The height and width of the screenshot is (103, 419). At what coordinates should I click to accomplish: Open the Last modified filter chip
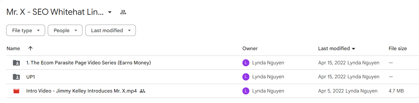[x=110, y=30]
